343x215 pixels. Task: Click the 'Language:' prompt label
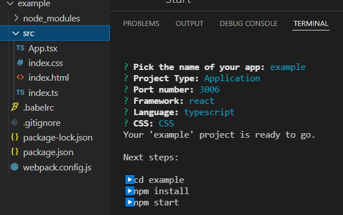(156, 112)
